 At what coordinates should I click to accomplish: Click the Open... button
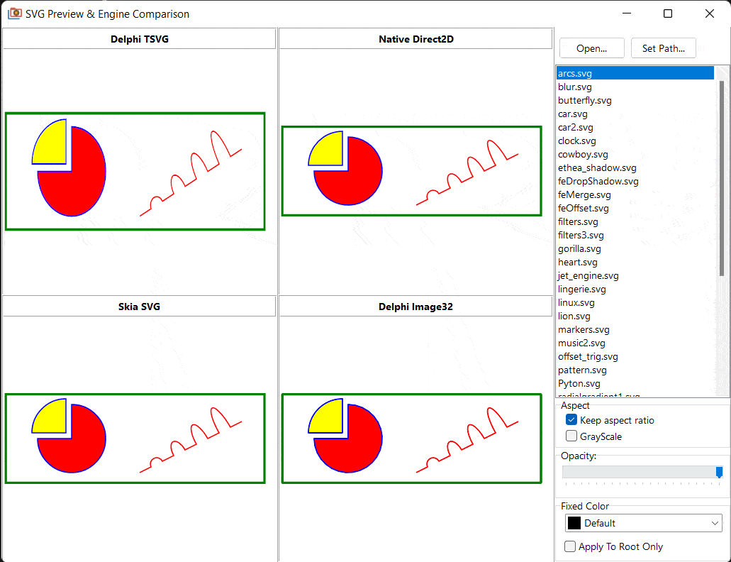[x=591, y=48]
